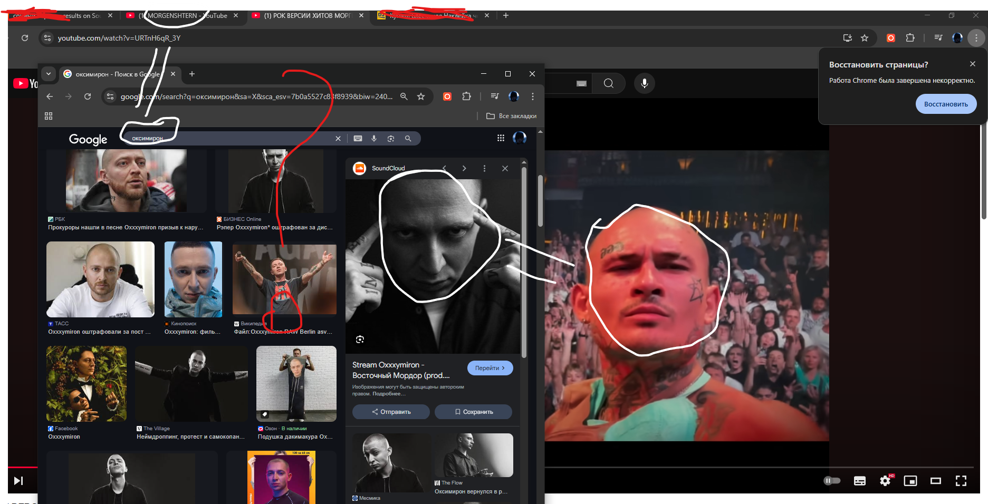Click the YouTube URL address bar
The image size is (988, 504).
tap(443, 38)
